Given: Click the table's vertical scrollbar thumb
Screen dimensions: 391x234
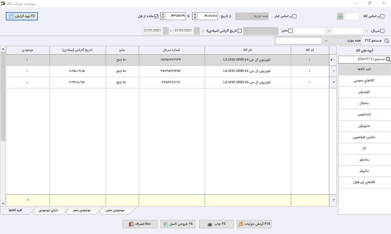Looking at the screenshot, I should pyautogui.click(x=3, y=96).
